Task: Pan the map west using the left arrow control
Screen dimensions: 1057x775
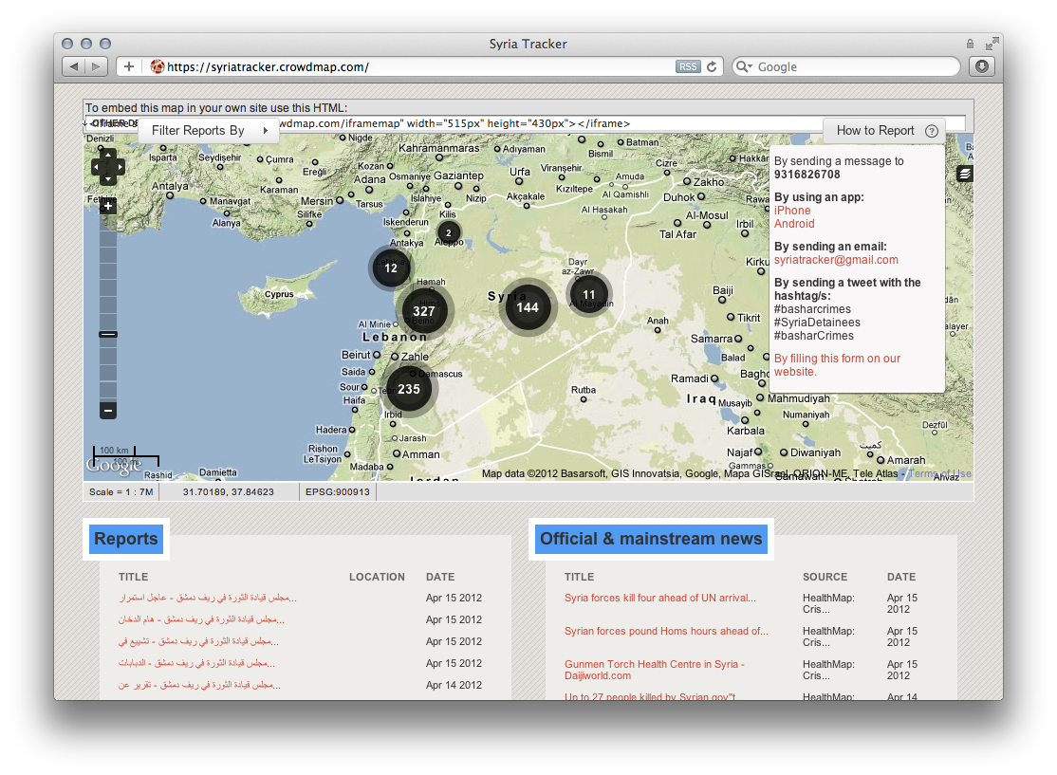Action: tap(96, 167)
